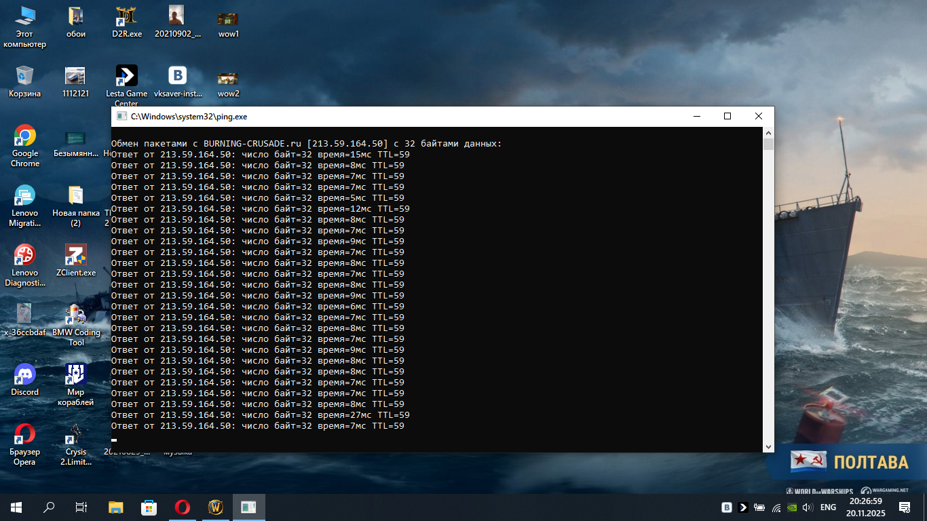Screen dimensions: 927x521
Task: Click the console scrollbar up arrow
Action: pos(768,133)
